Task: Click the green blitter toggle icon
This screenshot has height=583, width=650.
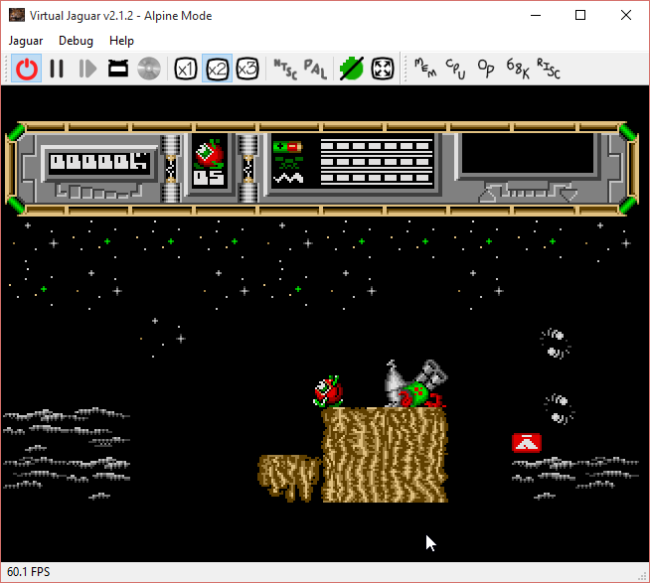Action: pyautogui.click(x=351, y=69)
